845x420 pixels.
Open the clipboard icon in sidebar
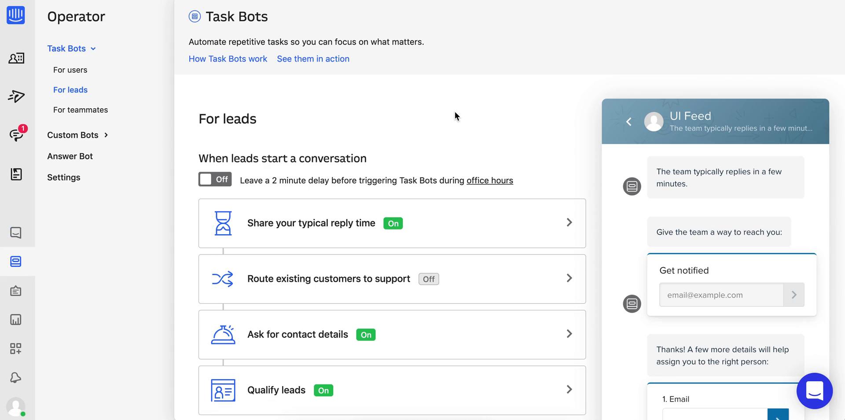point(16,291)
